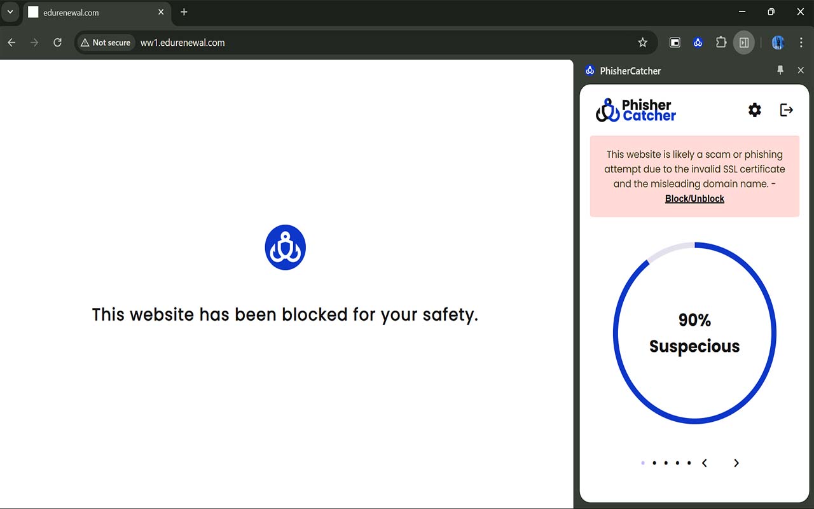Image resolution: width=814 pixels, height=509 pixels.
Task: Select the fifth carousel dot
Action: (x=689, y=463)
